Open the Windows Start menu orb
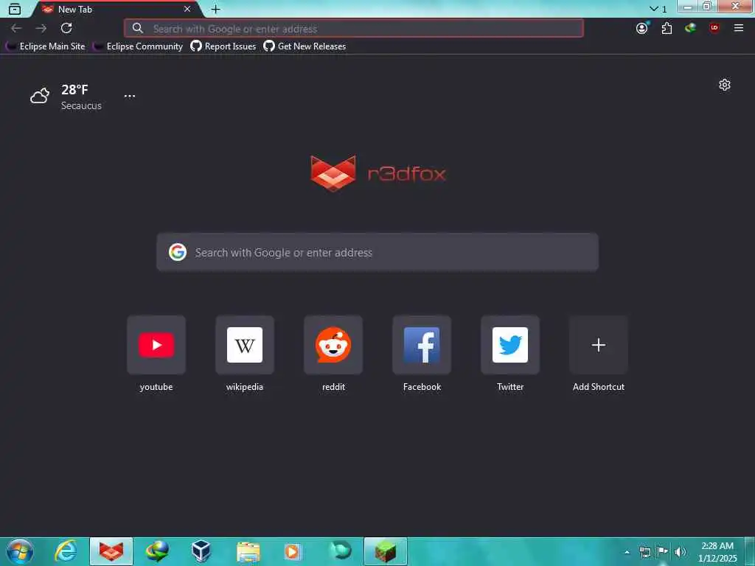Image resolution: width=755 pixels, height=566 pixels. pos(20,551)
